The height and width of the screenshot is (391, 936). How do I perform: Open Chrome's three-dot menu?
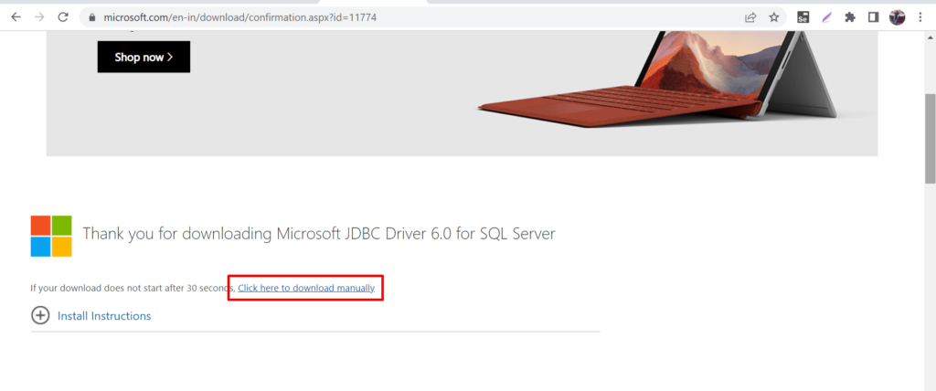tap(920, 16)
